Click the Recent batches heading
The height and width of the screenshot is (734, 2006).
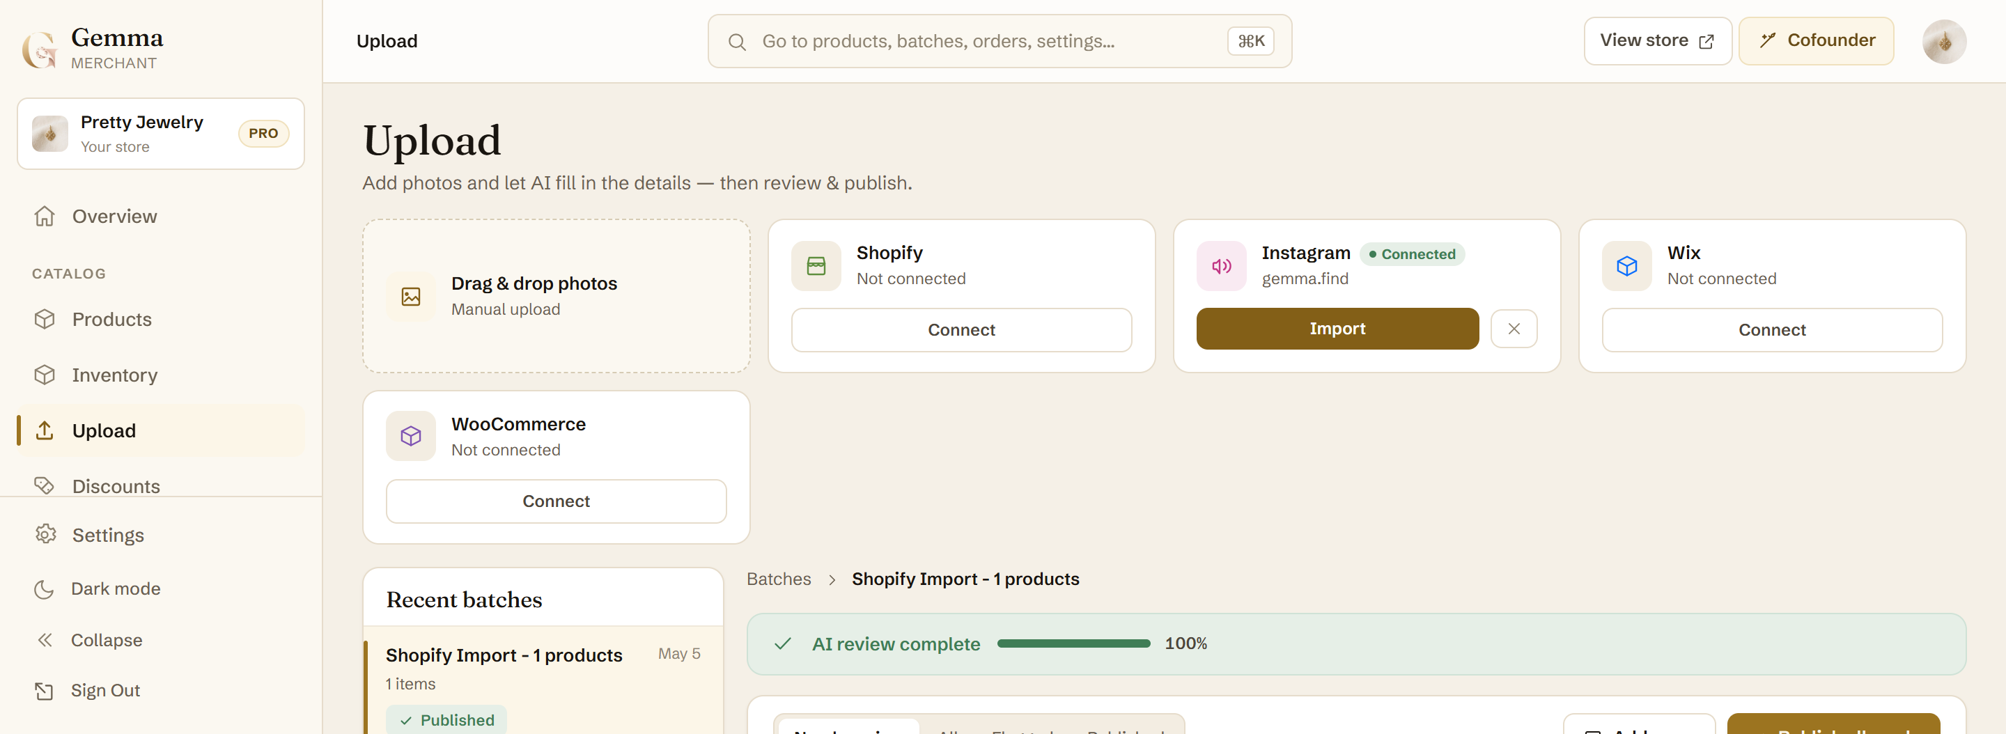[x=464, y=600]
